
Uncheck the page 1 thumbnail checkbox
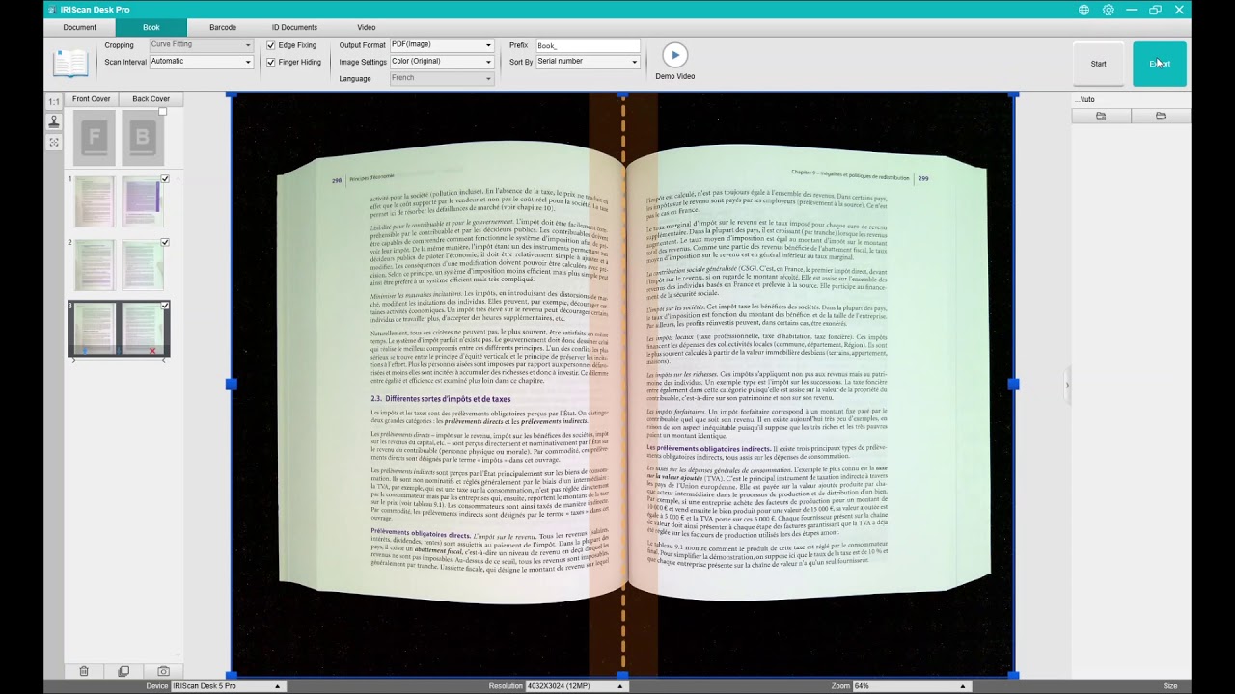tap(165, 179)
